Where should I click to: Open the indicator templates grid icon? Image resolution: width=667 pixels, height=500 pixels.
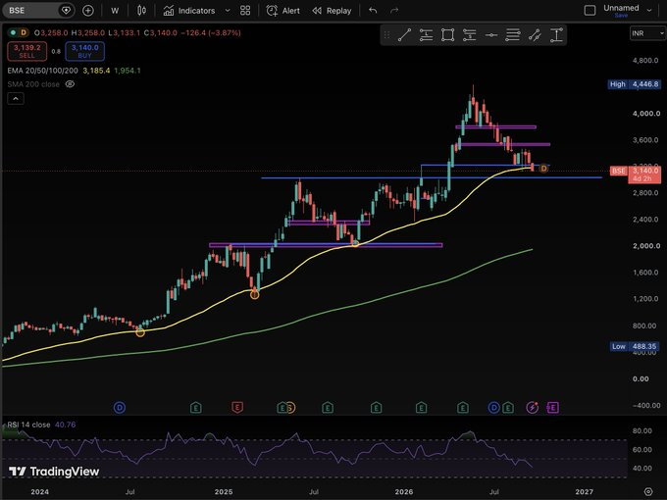tap(245, 11)
